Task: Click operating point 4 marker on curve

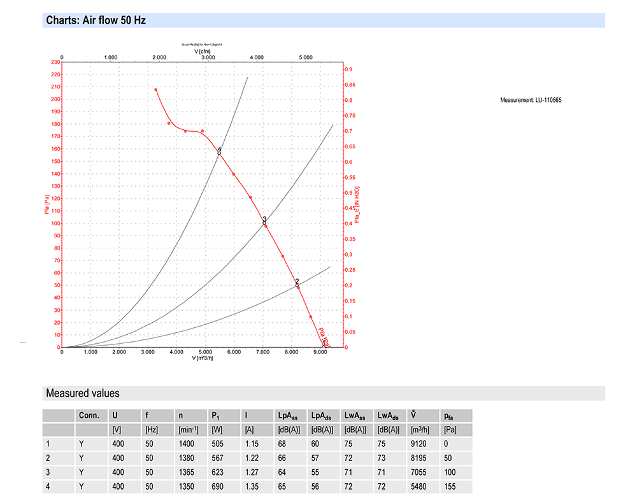Action: point(219,152)
